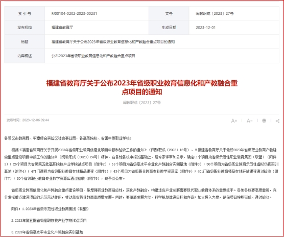Image resolution: width=284 pixels, height=237 pixels.
Task: Click content summary text 公布2023年省级职业教育
Action: [x=93, y=56]
